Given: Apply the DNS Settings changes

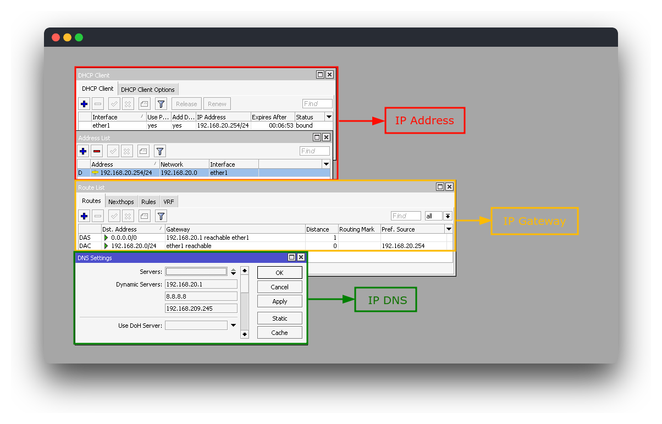Looking at the screenshot, I should pyautogui.click(x=279, y=301).
